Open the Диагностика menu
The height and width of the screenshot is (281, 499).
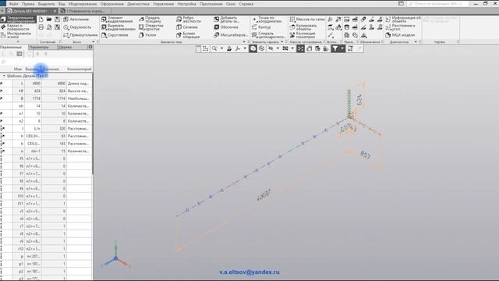pos(138,4)
